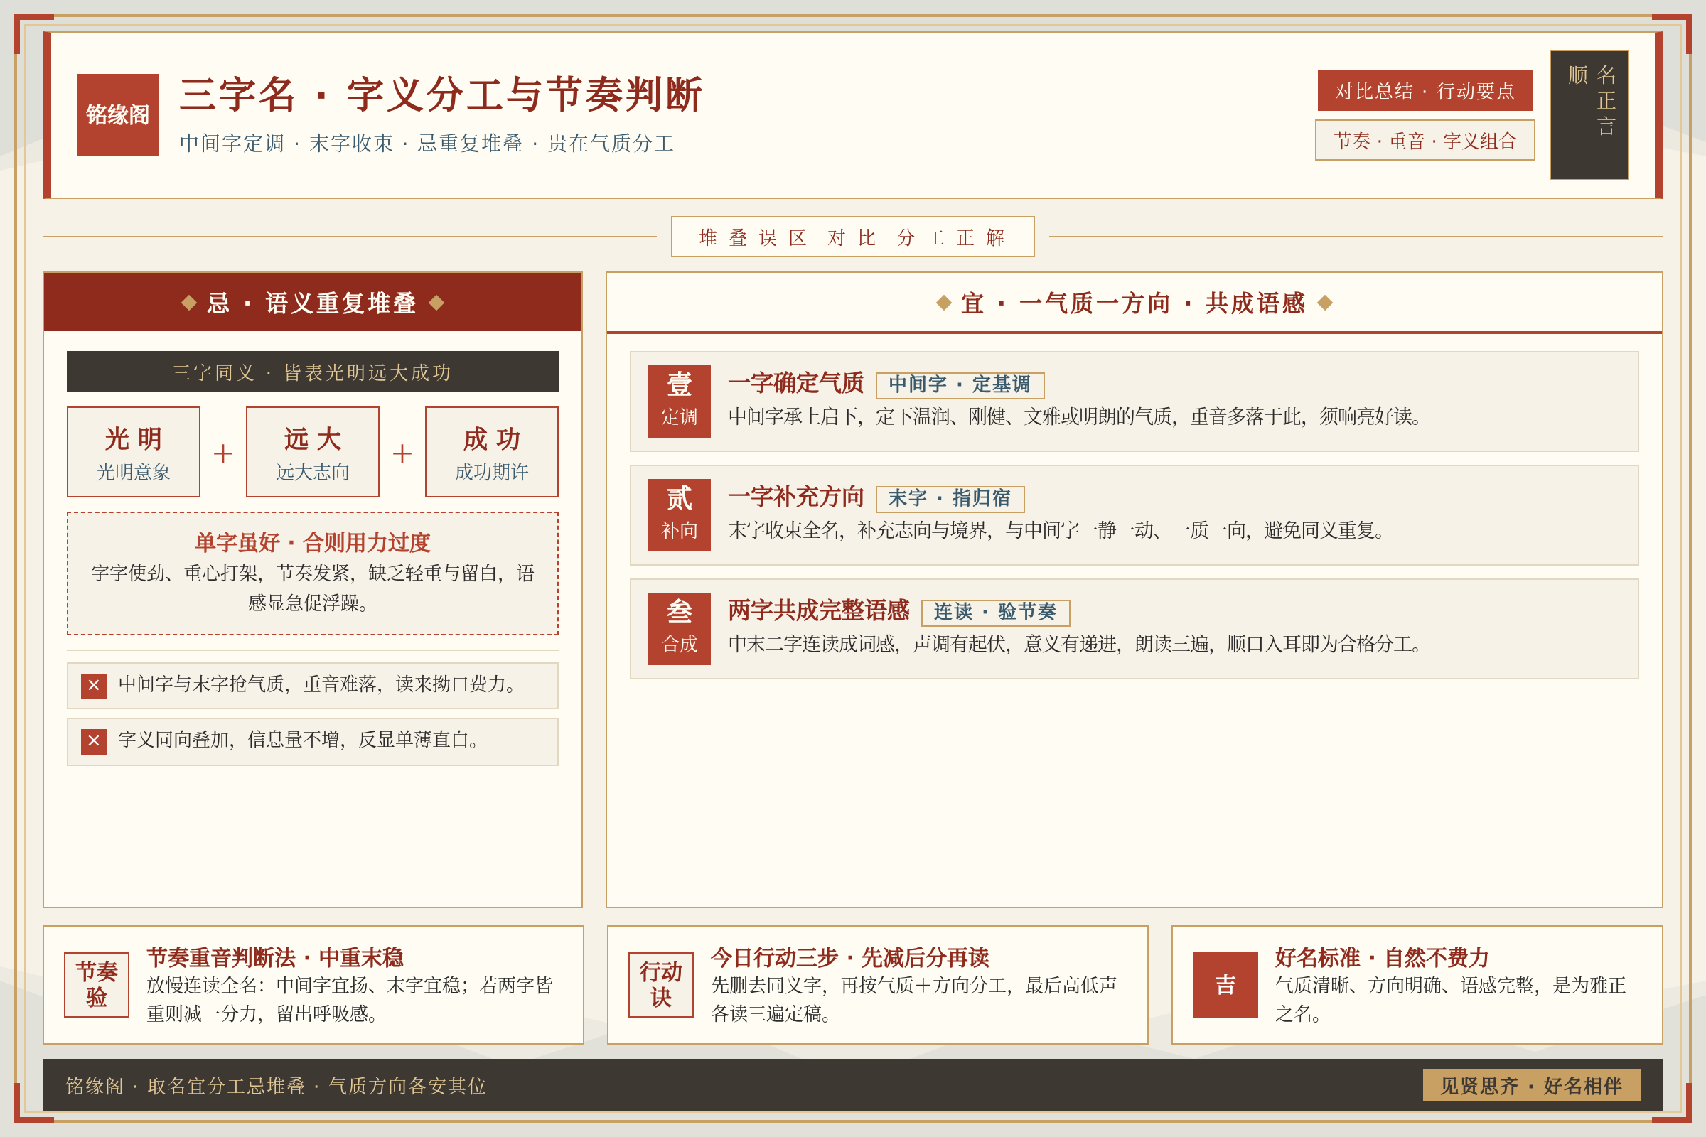Click the 节奏验 outlined stamp icon
The height and width of the screenshot is (1137, 1706).
[x=97, y=985]
